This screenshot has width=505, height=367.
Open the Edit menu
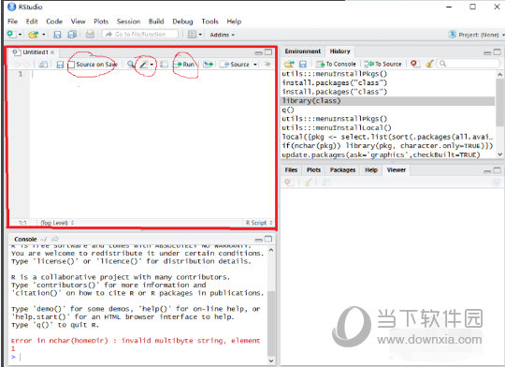coord(32,22)
